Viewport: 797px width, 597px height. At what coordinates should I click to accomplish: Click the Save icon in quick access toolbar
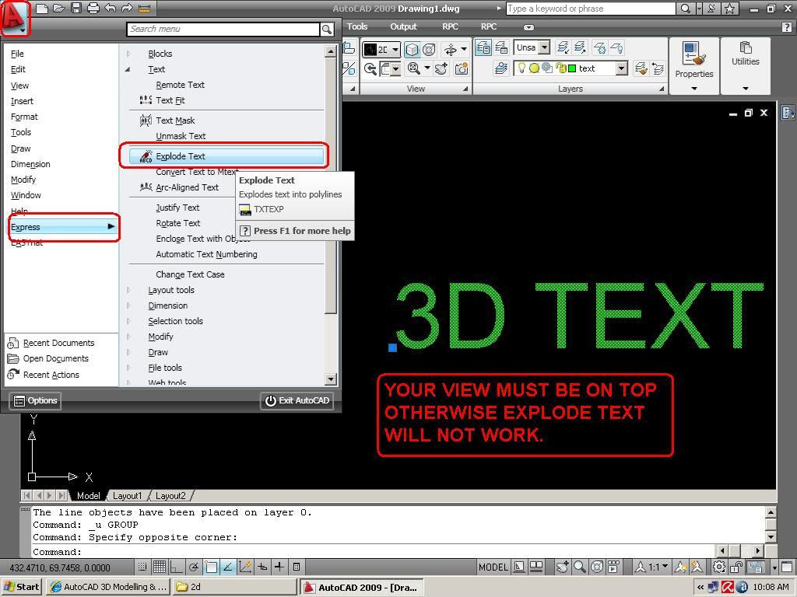(x=76, y=9)
